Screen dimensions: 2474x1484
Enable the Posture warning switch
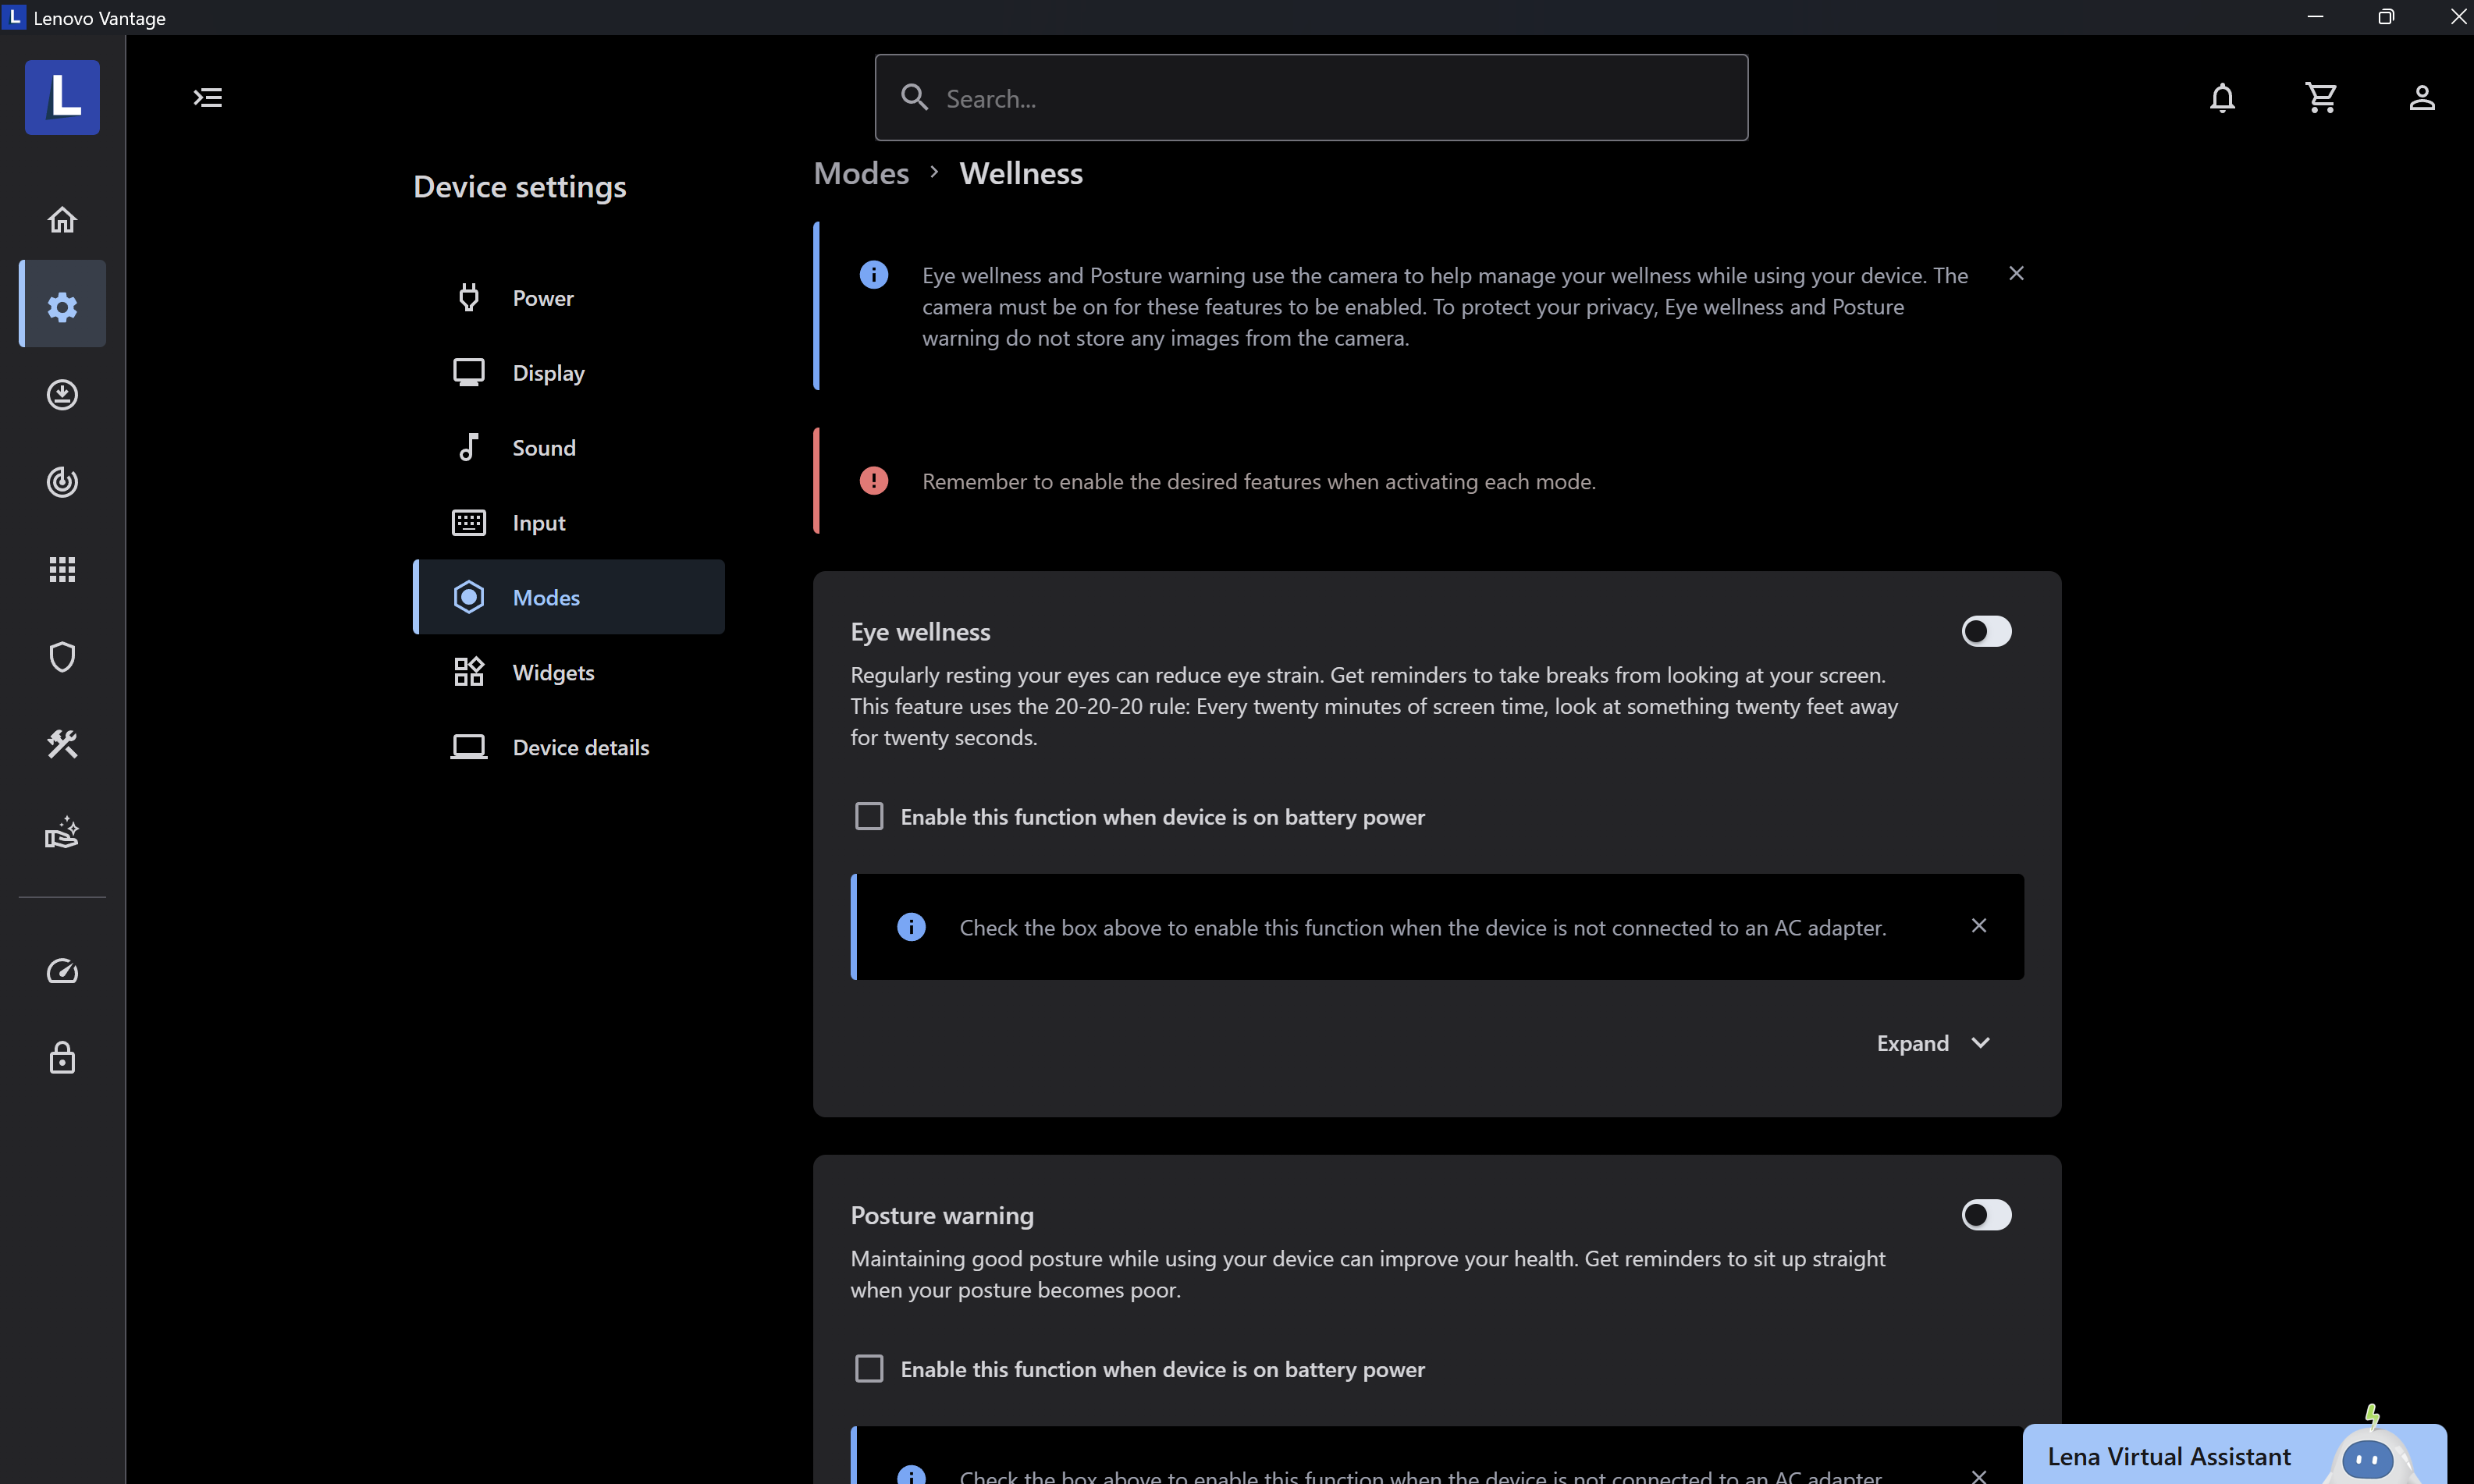click(1985, 1215)
